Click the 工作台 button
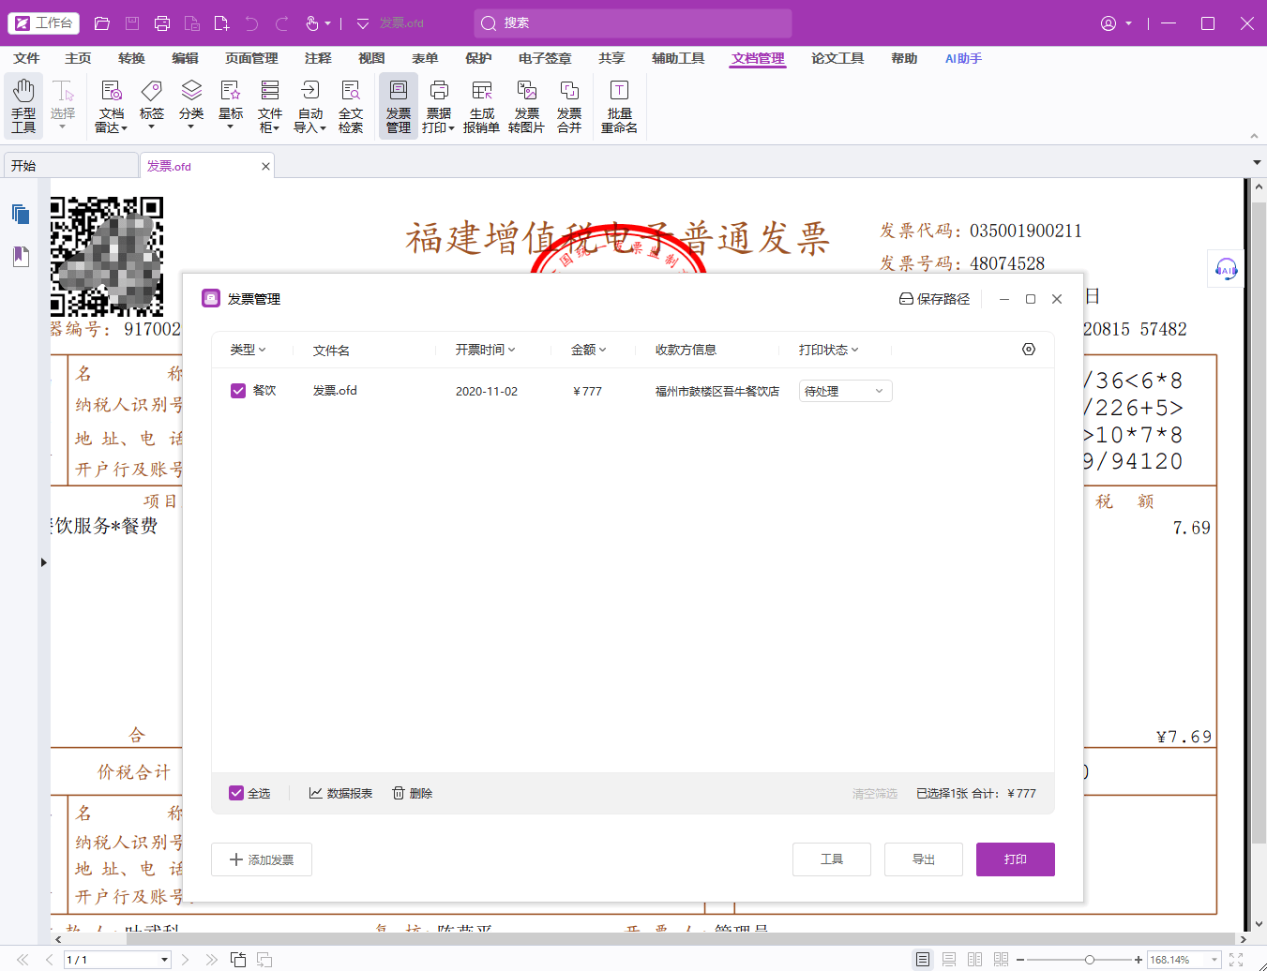 [x=43, y=23]
